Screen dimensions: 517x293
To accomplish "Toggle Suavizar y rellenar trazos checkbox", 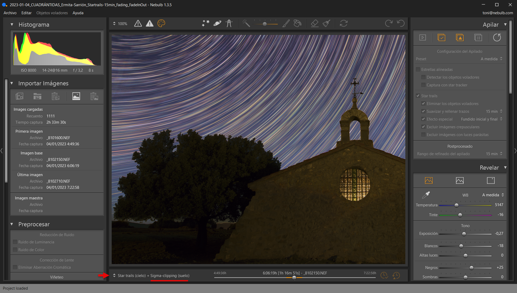I will click(423, 111).
